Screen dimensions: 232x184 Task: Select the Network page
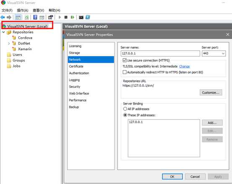coord(91,59)
